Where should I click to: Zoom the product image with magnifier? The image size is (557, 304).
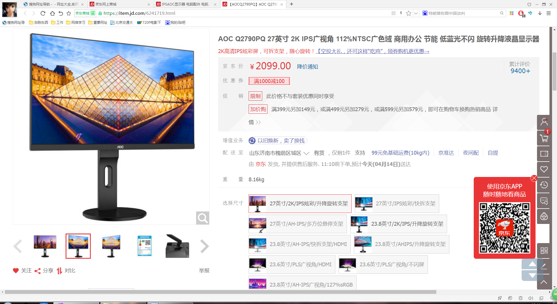(x=202, y=218)
